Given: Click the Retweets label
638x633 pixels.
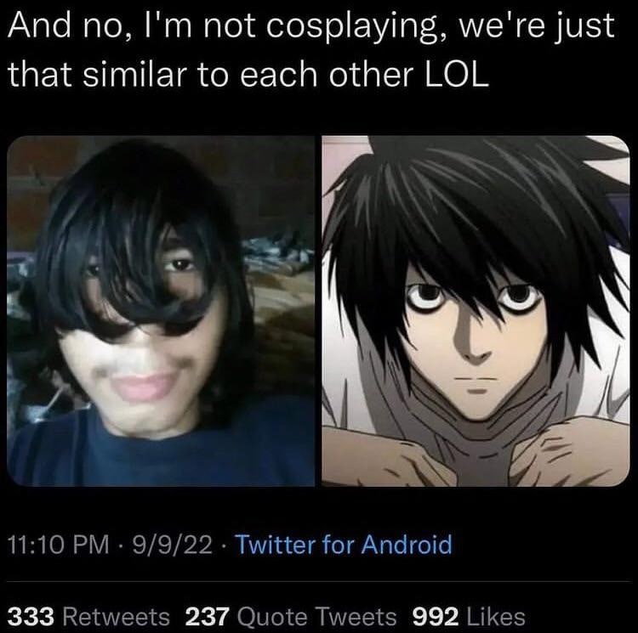Looking at the screenshot, I should point(117,617).
